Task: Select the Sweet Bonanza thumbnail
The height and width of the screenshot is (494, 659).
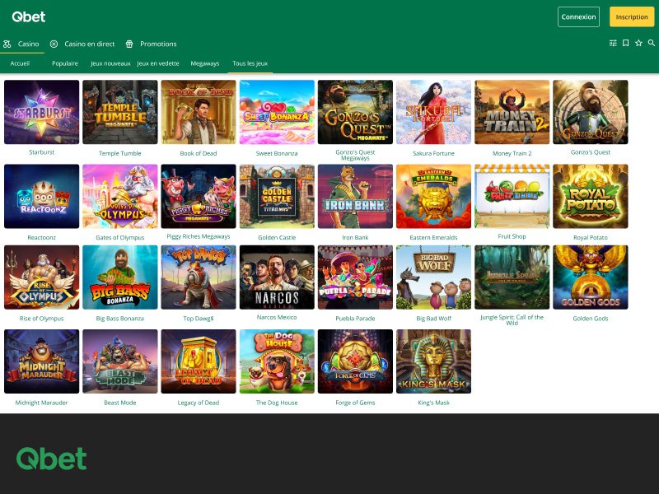Action: (277, 112)
